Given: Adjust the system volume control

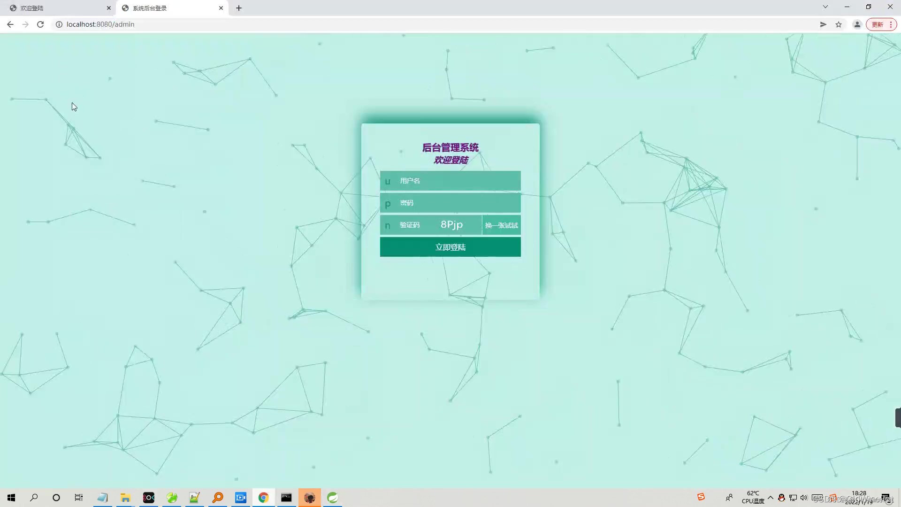Looking at the screenshot, I should click(x=804, y=498).
